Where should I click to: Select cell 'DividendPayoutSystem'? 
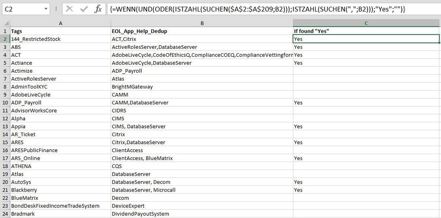[202, 214]
